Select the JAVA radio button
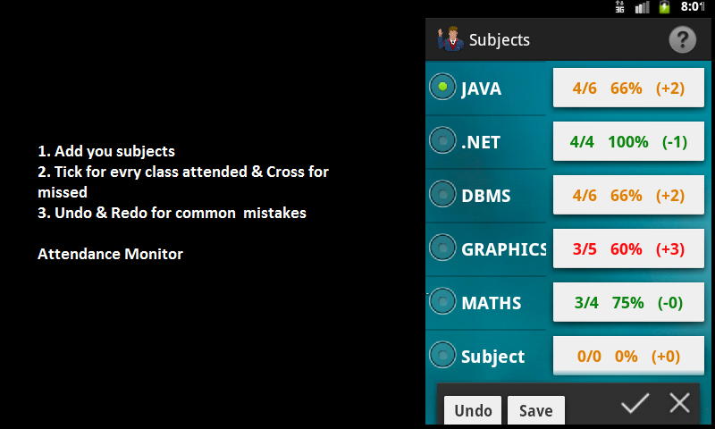 [x=442, y=87]
